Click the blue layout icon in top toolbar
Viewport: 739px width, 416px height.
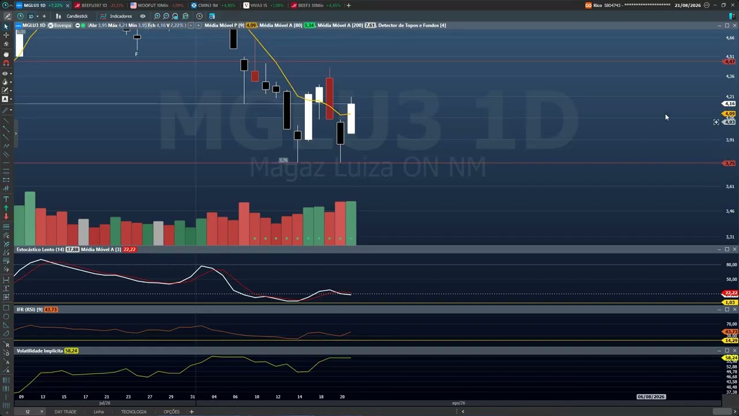coord(212,16)
